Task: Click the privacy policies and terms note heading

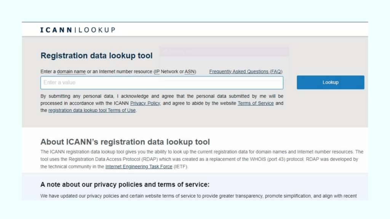Action: click(125, 184)
